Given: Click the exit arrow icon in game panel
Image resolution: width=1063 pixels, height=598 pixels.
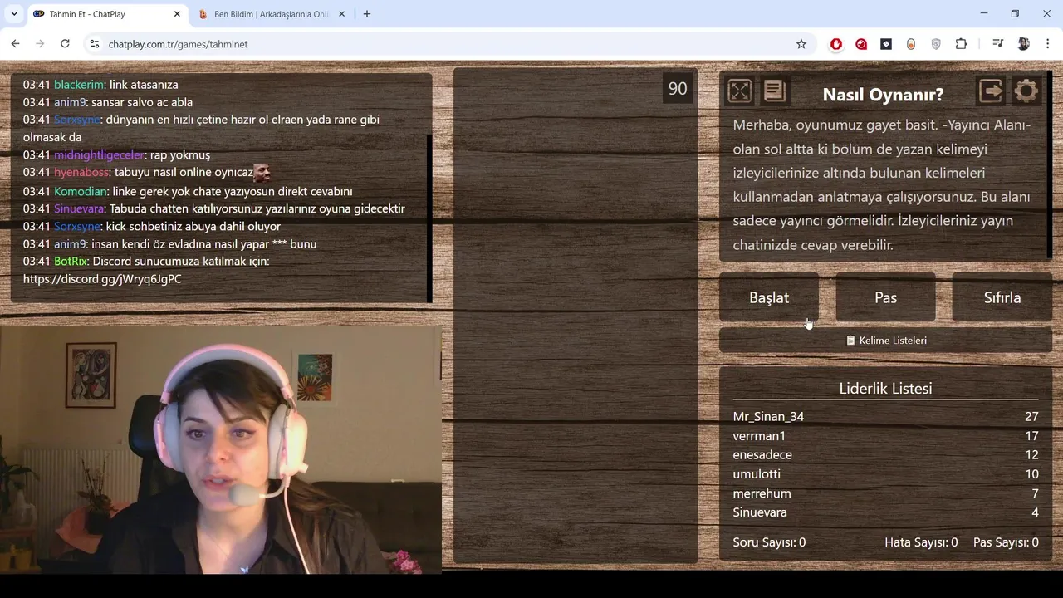Looking at the screenshot, I should pos(991,91).
